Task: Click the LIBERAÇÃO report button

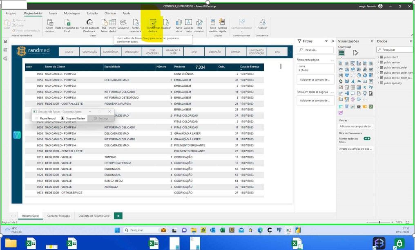Action: tap(214, 52)
